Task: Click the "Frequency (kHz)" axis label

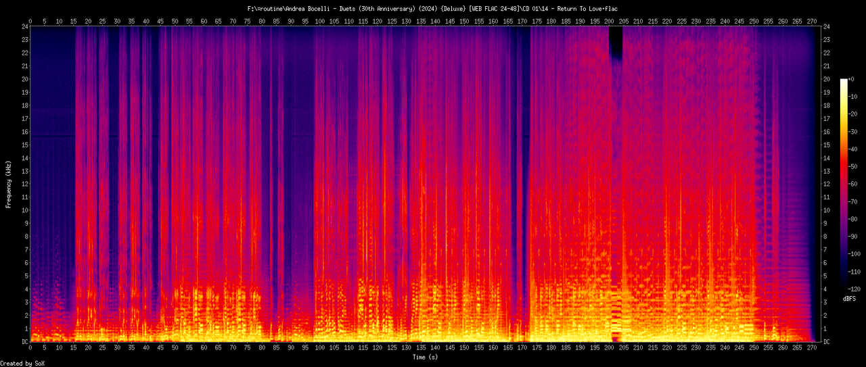Action: point(9,184)
